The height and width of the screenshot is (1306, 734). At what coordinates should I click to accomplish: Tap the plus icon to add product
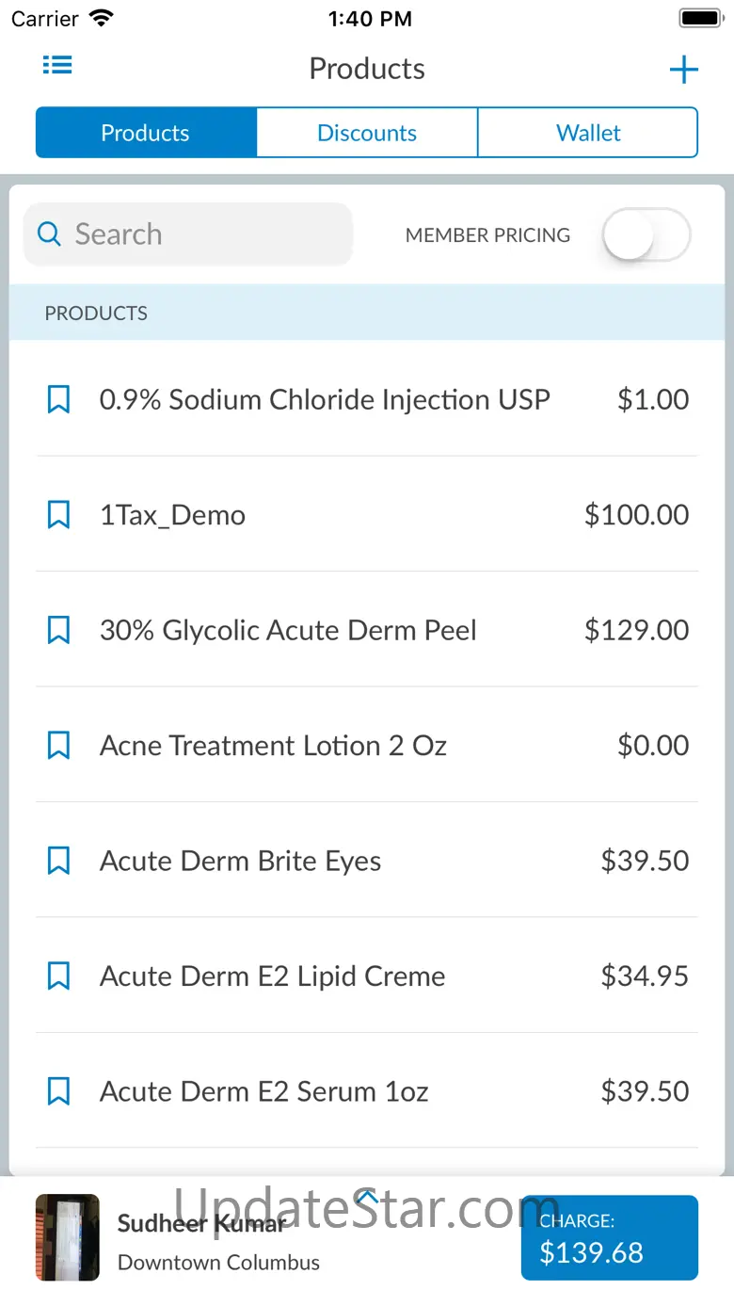pos(683,70)
